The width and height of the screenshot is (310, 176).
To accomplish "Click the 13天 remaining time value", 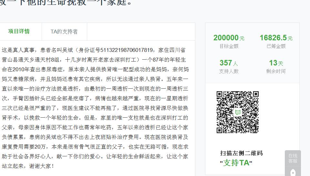I will coord(276,63).
